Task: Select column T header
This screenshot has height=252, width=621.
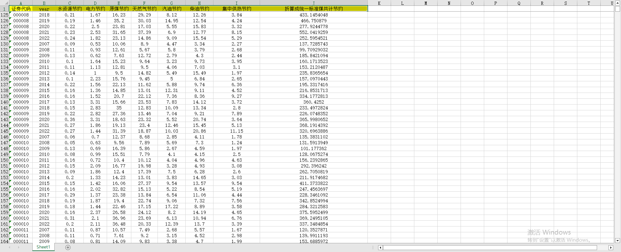Action: coord(589,3)
